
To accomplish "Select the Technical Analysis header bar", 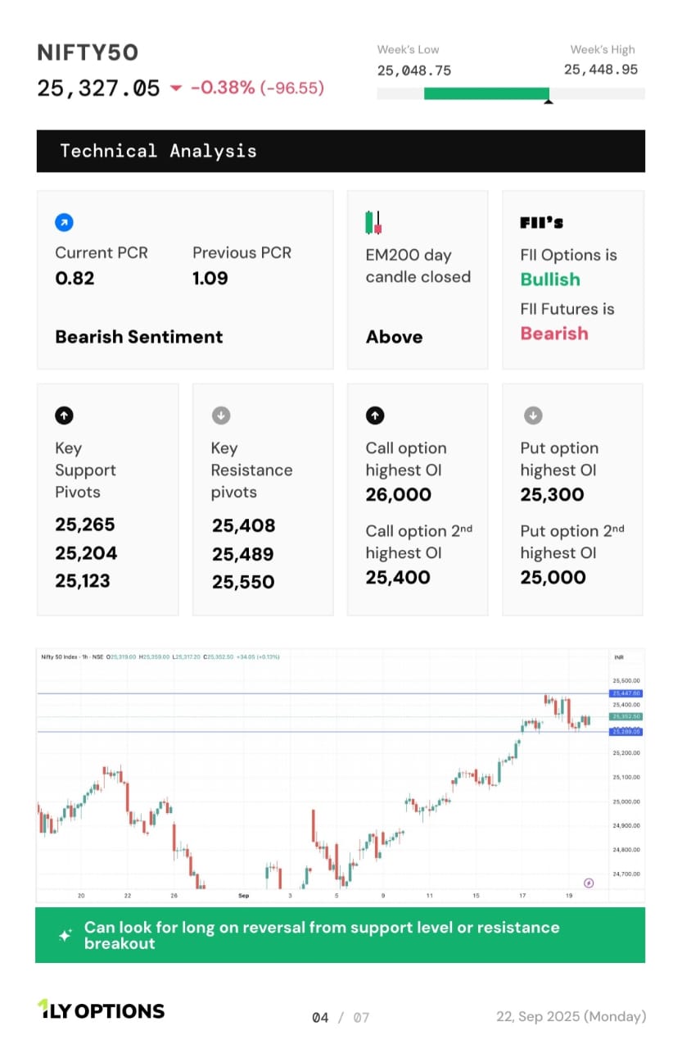I will (x=341, y=151).
